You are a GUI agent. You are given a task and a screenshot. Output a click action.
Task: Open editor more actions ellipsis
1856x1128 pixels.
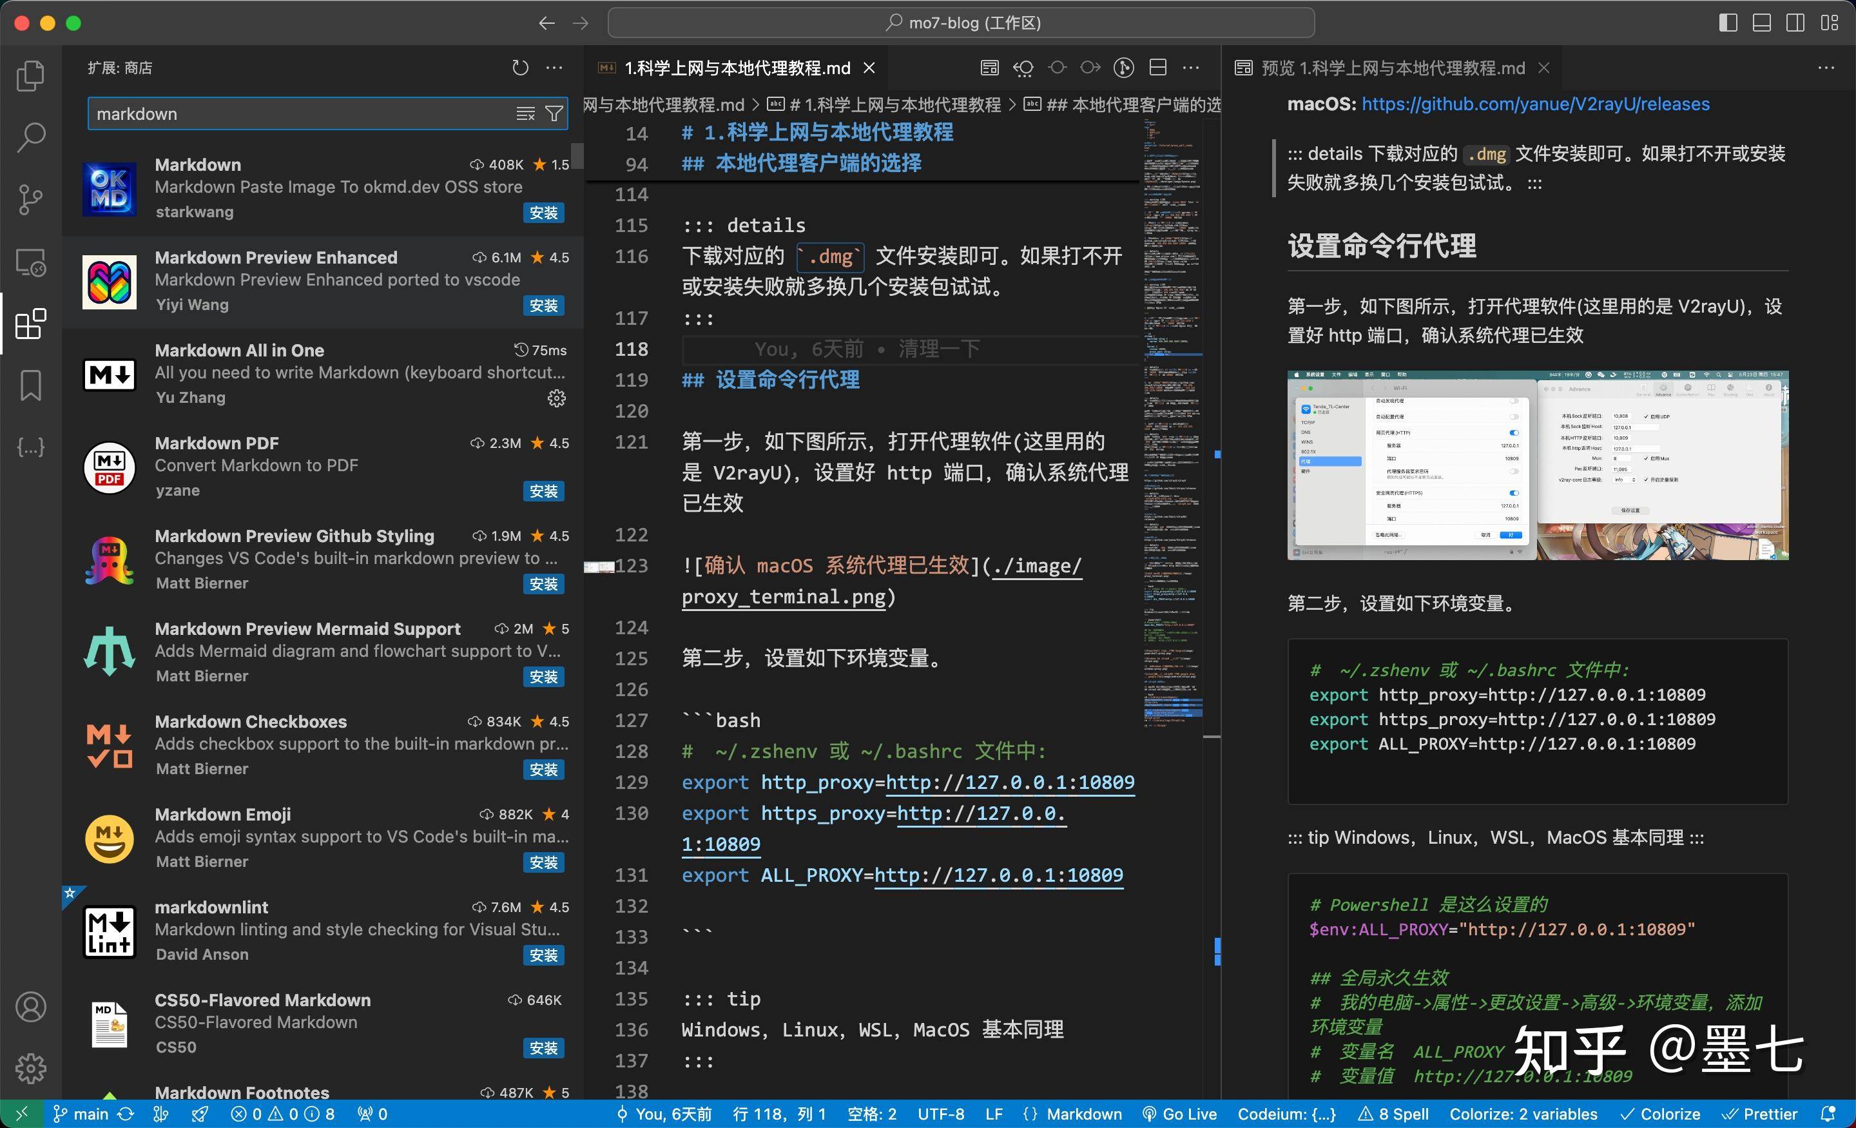(x=1191, y=68)
